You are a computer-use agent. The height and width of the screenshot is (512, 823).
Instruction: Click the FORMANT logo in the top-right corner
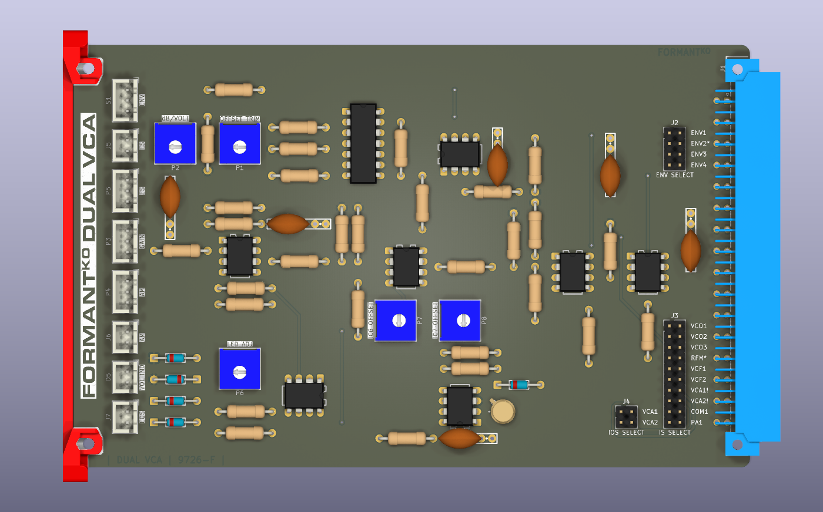pyautogui.click(x=684, y=52)
